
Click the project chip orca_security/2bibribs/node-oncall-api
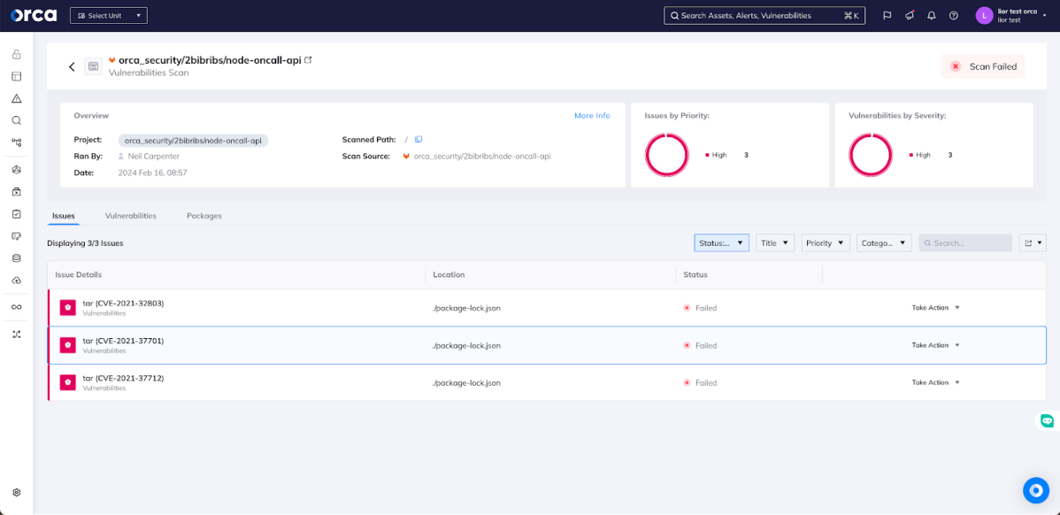[194, 141]
